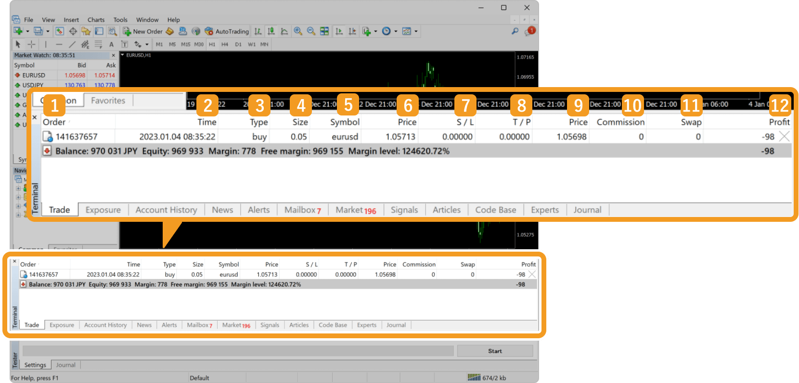Zoom out the chart
This screenshot has height=383, width=799.
311,31
